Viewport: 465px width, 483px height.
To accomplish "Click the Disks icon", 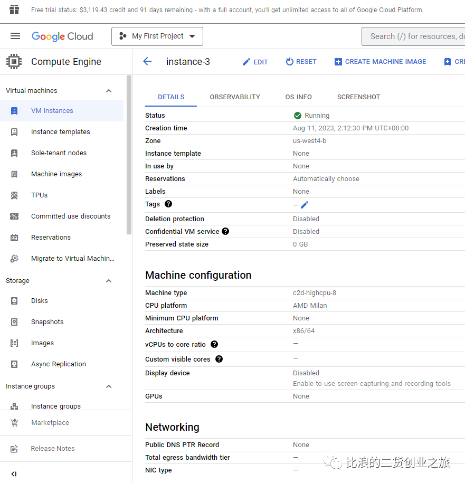I will [x=14, y=301].
